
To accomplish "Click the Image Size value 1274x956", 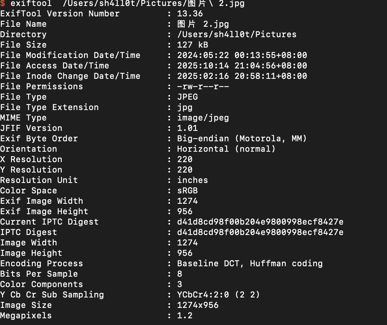I will [x=198, y=305].
